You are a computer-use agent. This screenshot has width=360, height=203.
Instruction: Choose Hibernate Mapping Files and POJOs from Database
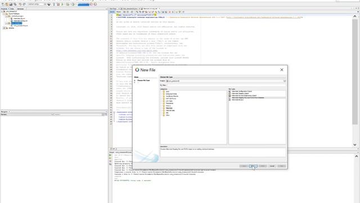(x=247, y=98)
